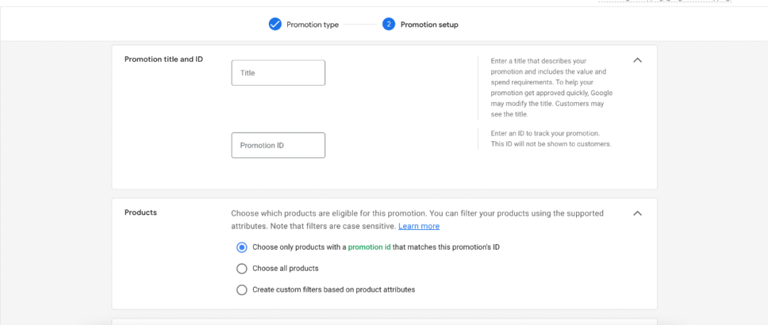This screenshot has height=325, width=768.
Task: Click into the Title input field
Action: click(278, 73)
